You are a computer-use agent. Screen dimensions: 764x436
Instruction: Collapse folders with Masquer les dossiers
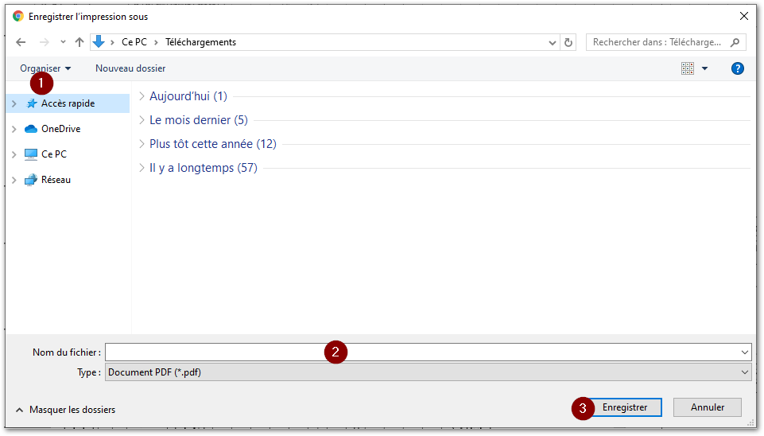[x=65, y=410]
